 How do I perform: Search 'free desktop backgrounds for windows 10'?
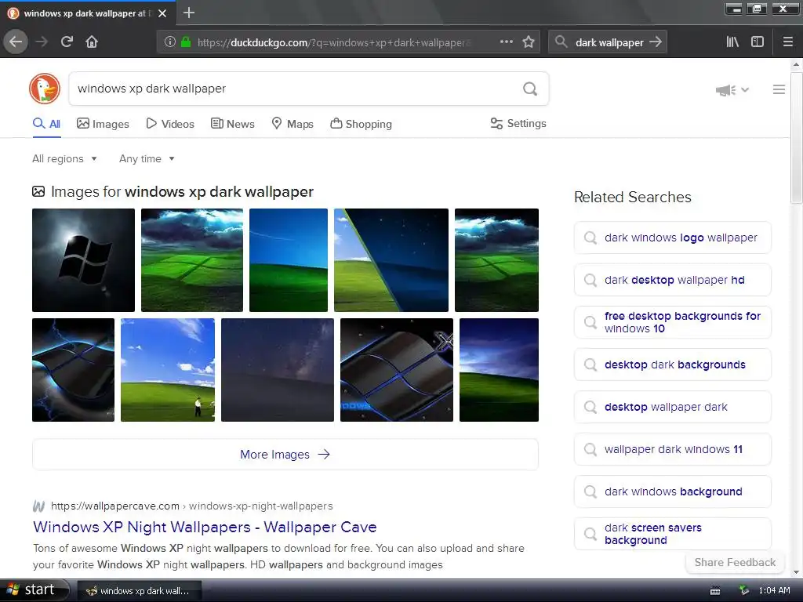[672, 322]
